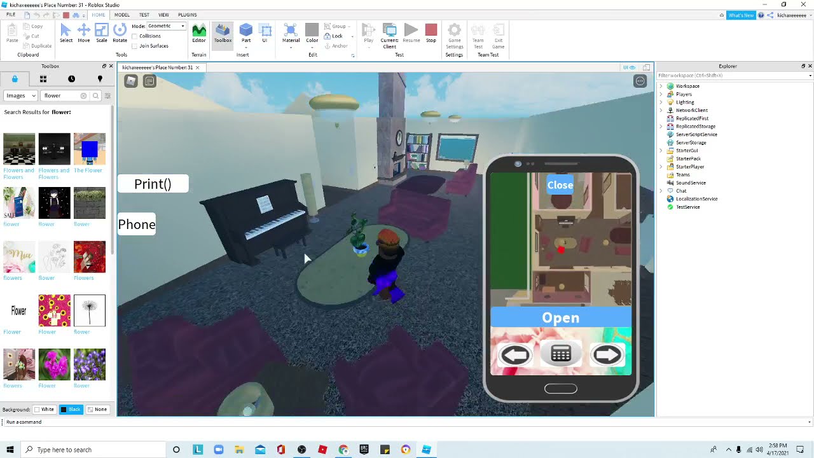Expand the Lighting tree node
The height and width of the screenshot is (458, 814).
(661, 102)
